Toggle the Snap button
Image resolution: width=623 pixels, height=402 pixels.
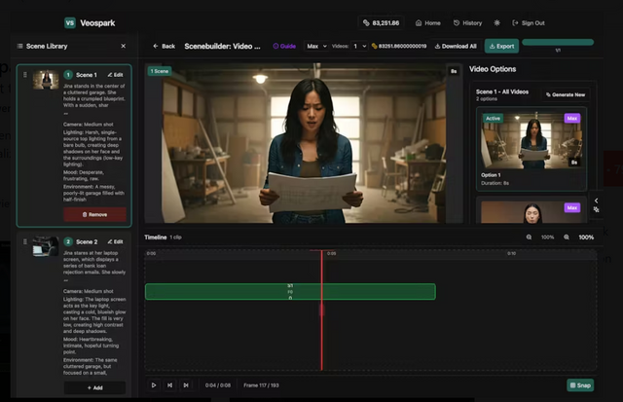tap(580, 384)
